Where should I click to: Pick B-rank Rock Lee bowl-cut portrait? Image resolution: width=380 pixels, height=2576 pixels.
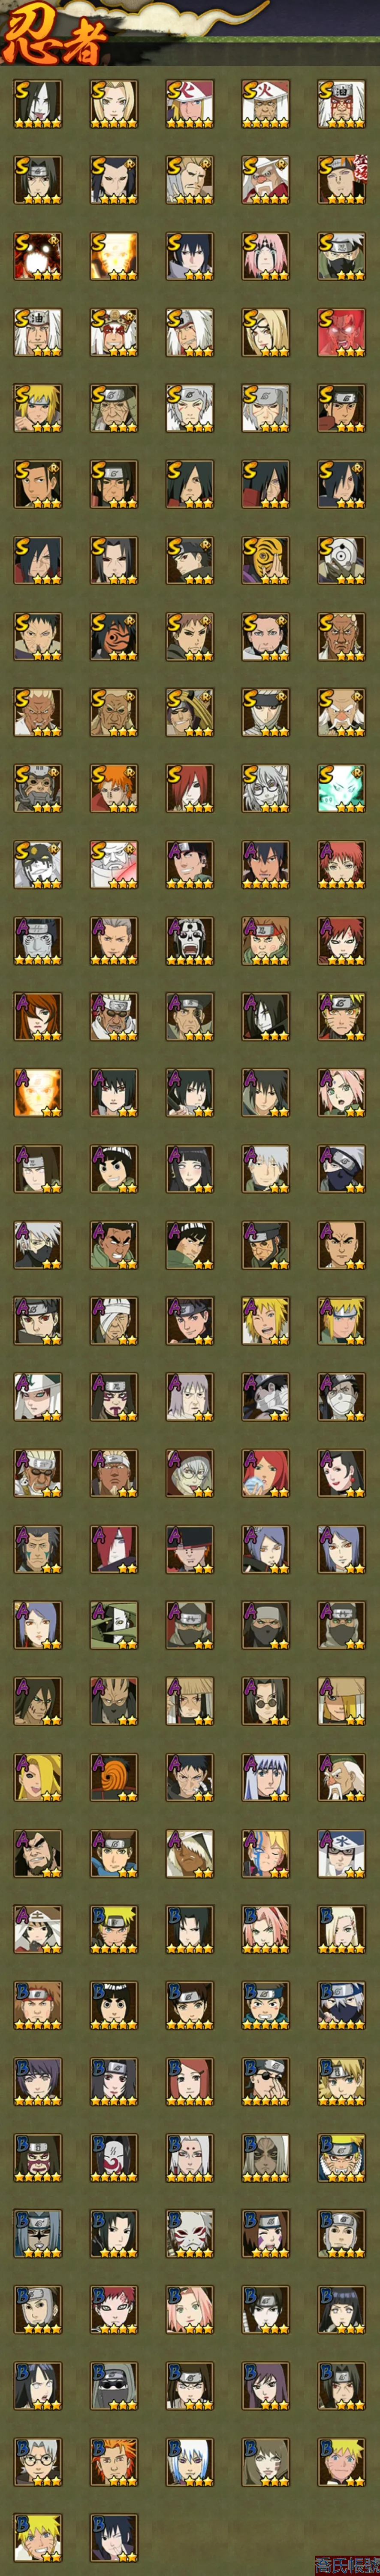point(113,2003)
